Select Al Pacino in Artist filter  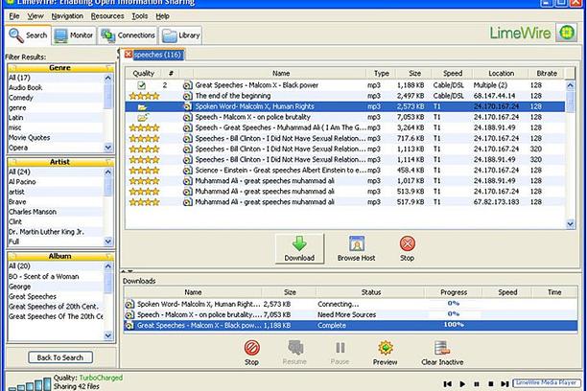coord(56,182)
